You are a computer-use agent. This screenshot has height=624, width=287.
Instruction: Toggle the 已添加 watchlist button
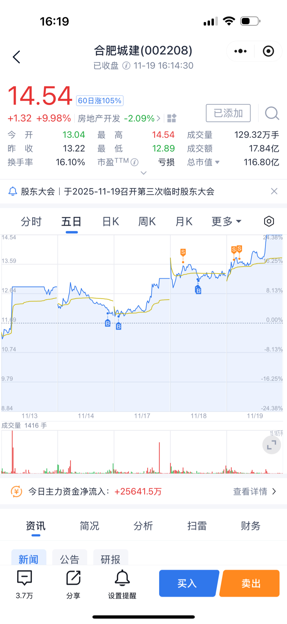point(228,113)
